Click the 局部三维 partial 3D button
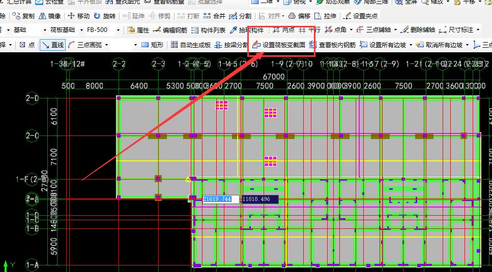 point(372,2)
